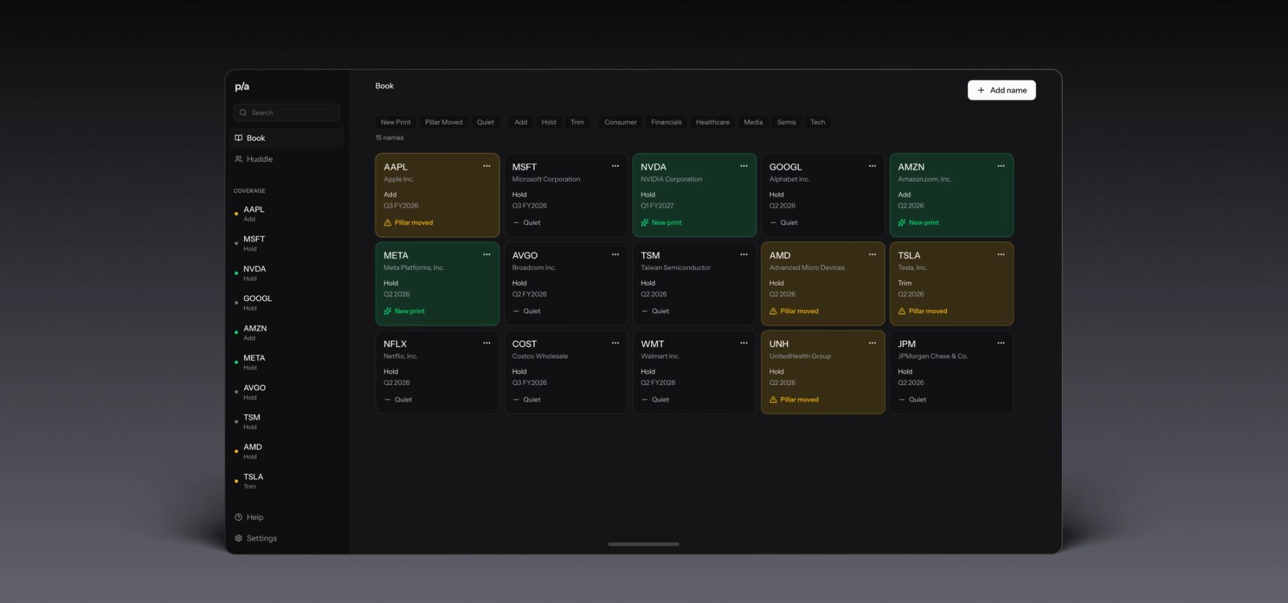Open the JPM card more options
Image resolution: width=1288 pixels, height=603 pixels.
[x=1001, y=343]
